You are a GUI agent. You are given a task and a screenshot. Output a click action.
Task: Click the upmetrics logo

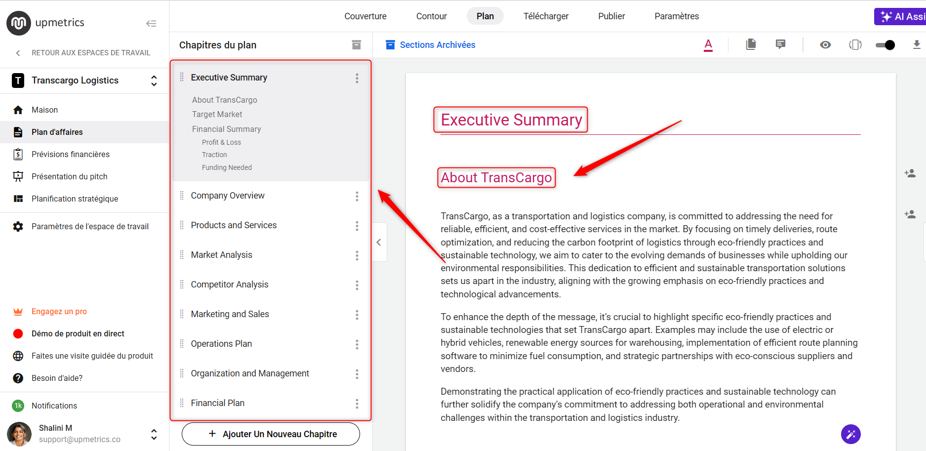tap(45, 23)
